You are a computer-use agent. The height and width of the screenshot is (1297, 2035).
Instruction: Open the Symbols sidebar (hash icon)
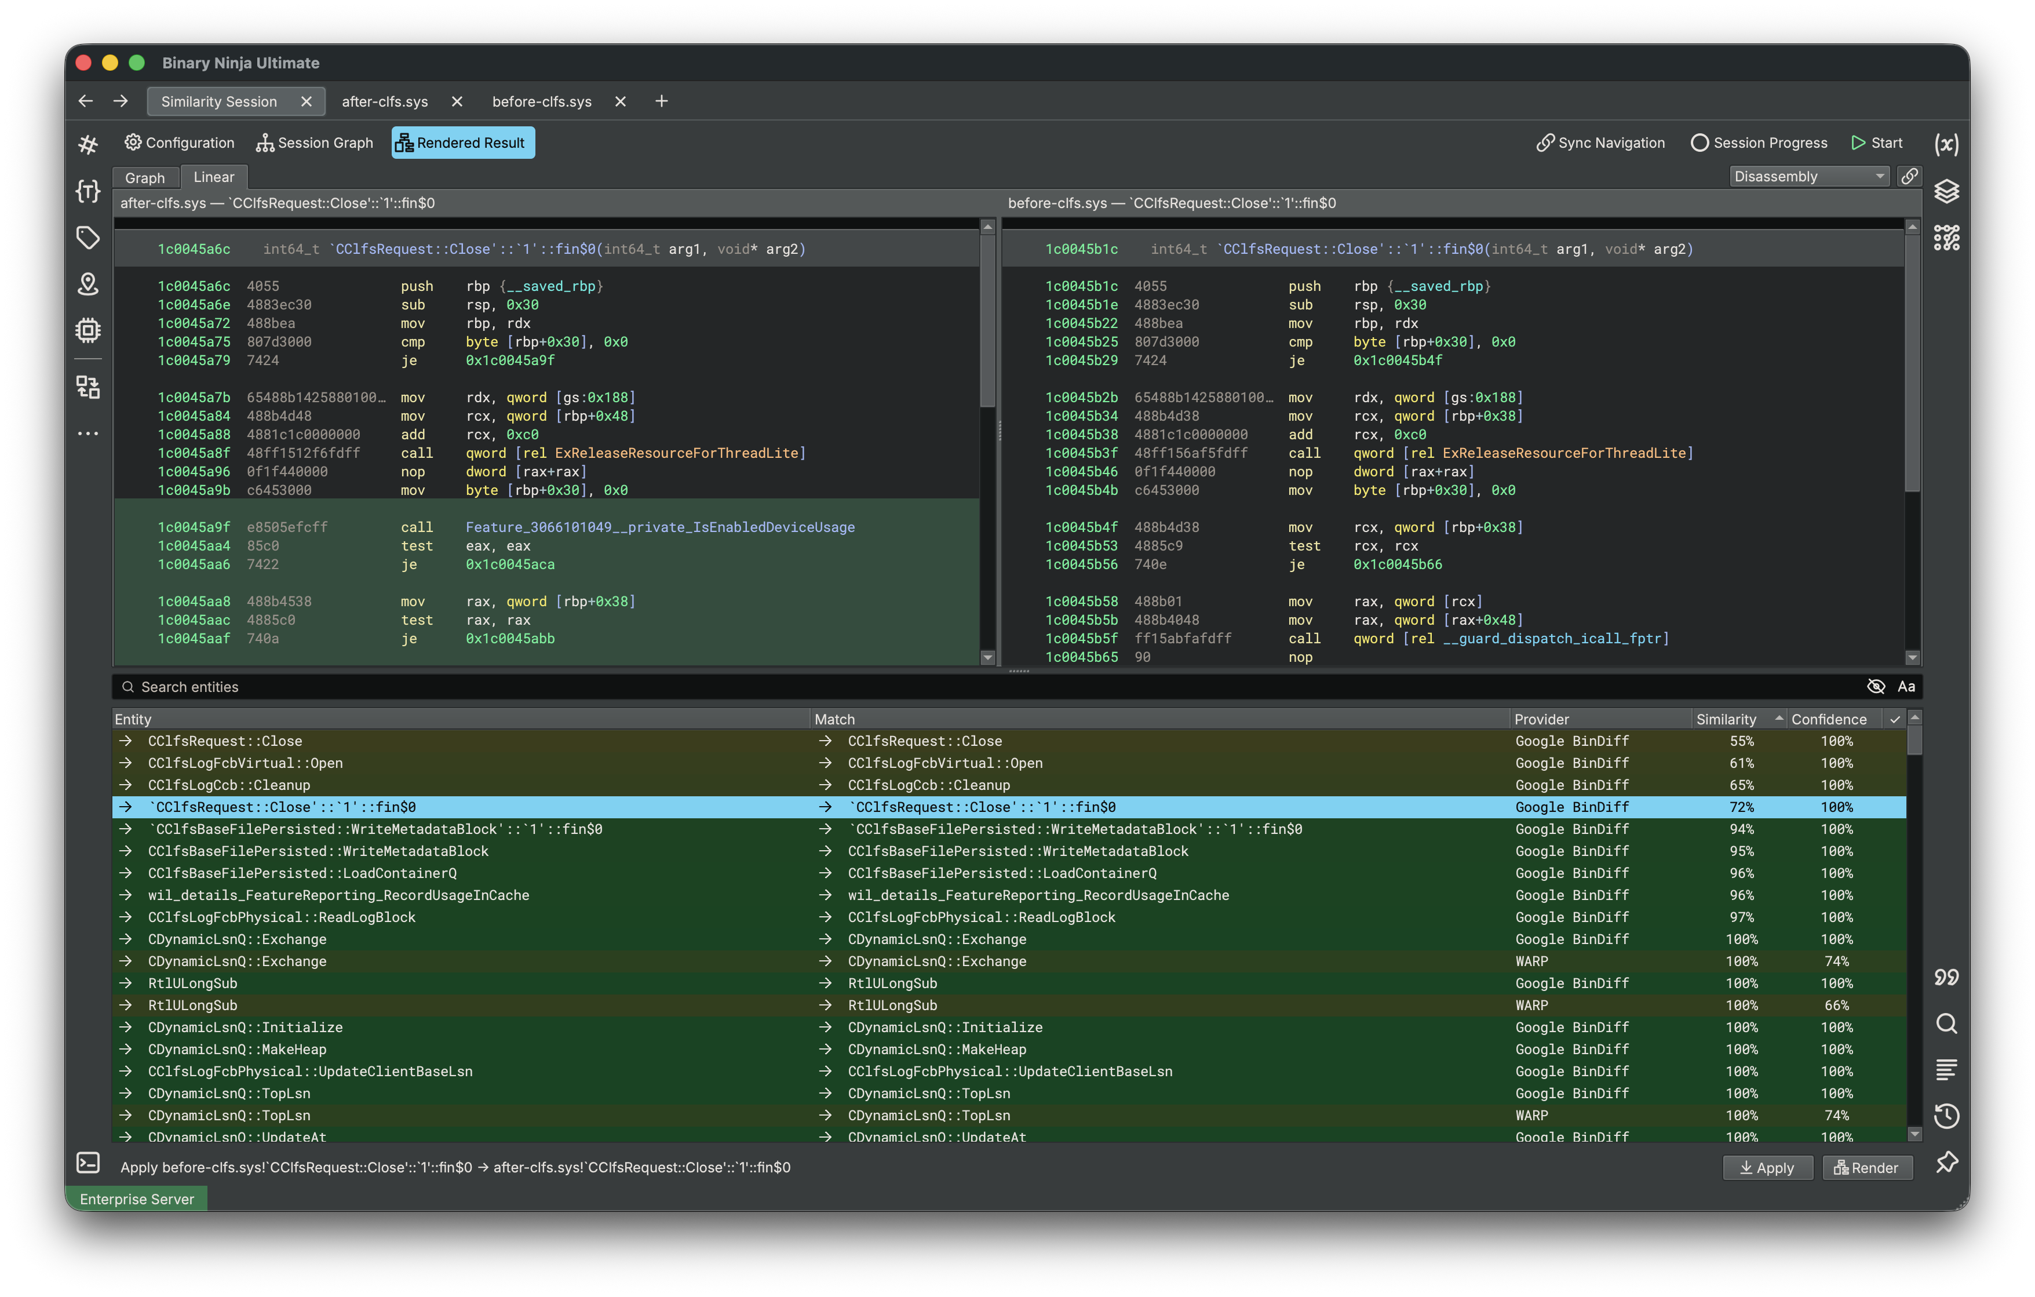[88, 144]
